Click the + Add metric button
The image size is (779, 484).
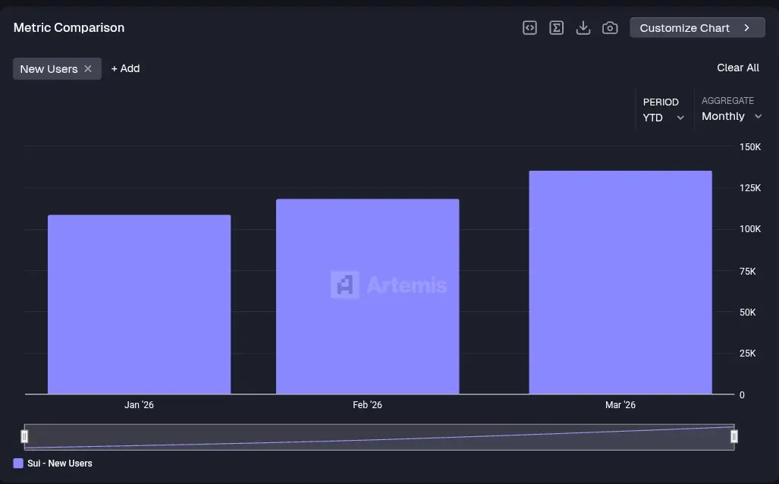[125, 68]
